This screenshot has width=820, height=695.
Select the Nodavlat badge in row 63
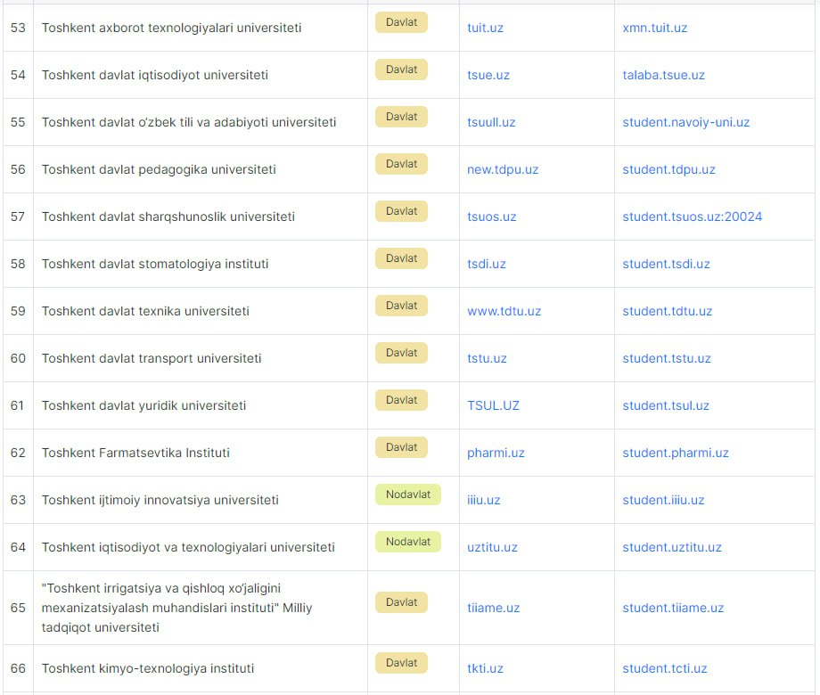408,495
